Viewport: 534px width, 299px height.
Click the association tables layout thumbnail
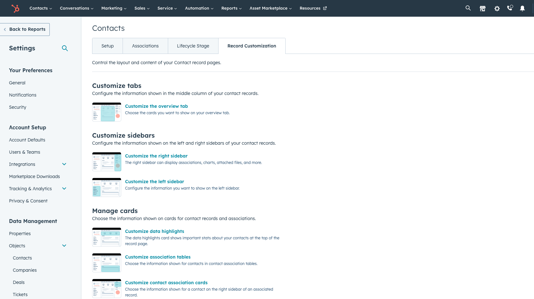(x=107, y=263)
